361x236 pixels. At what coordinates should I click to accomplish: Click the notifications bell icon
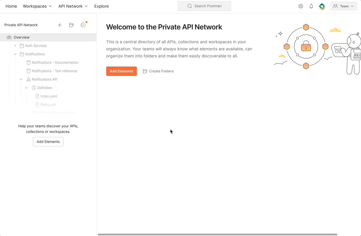point(311,6)
